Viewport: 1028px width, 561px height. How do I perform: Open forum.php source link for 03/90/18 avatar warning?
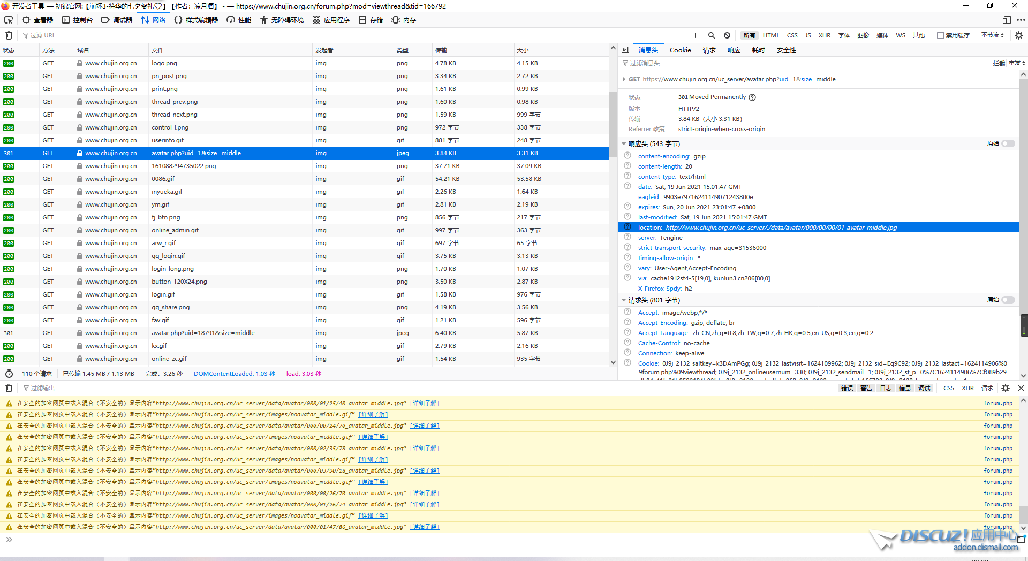[x=998, y=471]
